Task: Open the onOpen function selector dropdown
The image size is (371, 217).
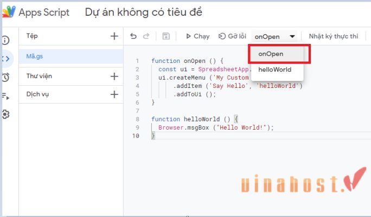Action: point(275,37)
